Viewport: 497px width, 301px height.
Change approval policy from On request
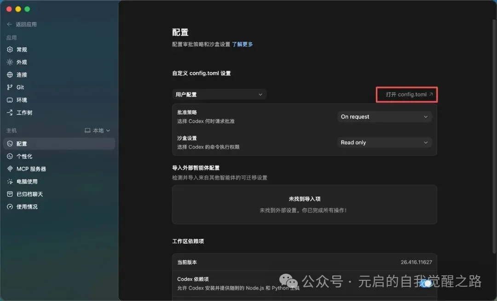[384, 117]
